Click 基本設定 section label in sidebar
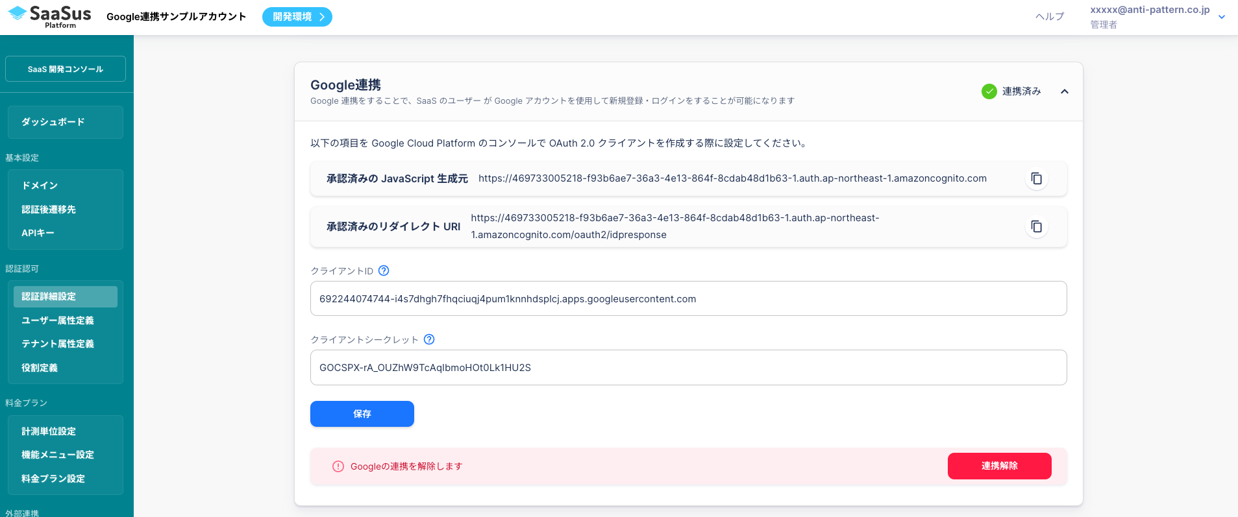 tap(22, 158)
